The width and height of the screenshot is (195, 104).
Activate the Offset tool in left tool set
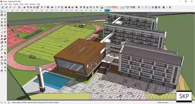[5, 42]
